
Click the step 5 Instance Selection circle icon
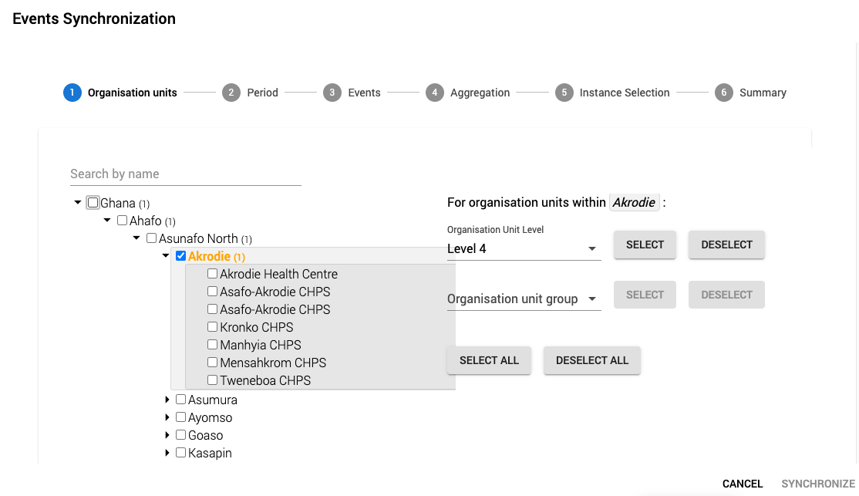tap(564, 93)
